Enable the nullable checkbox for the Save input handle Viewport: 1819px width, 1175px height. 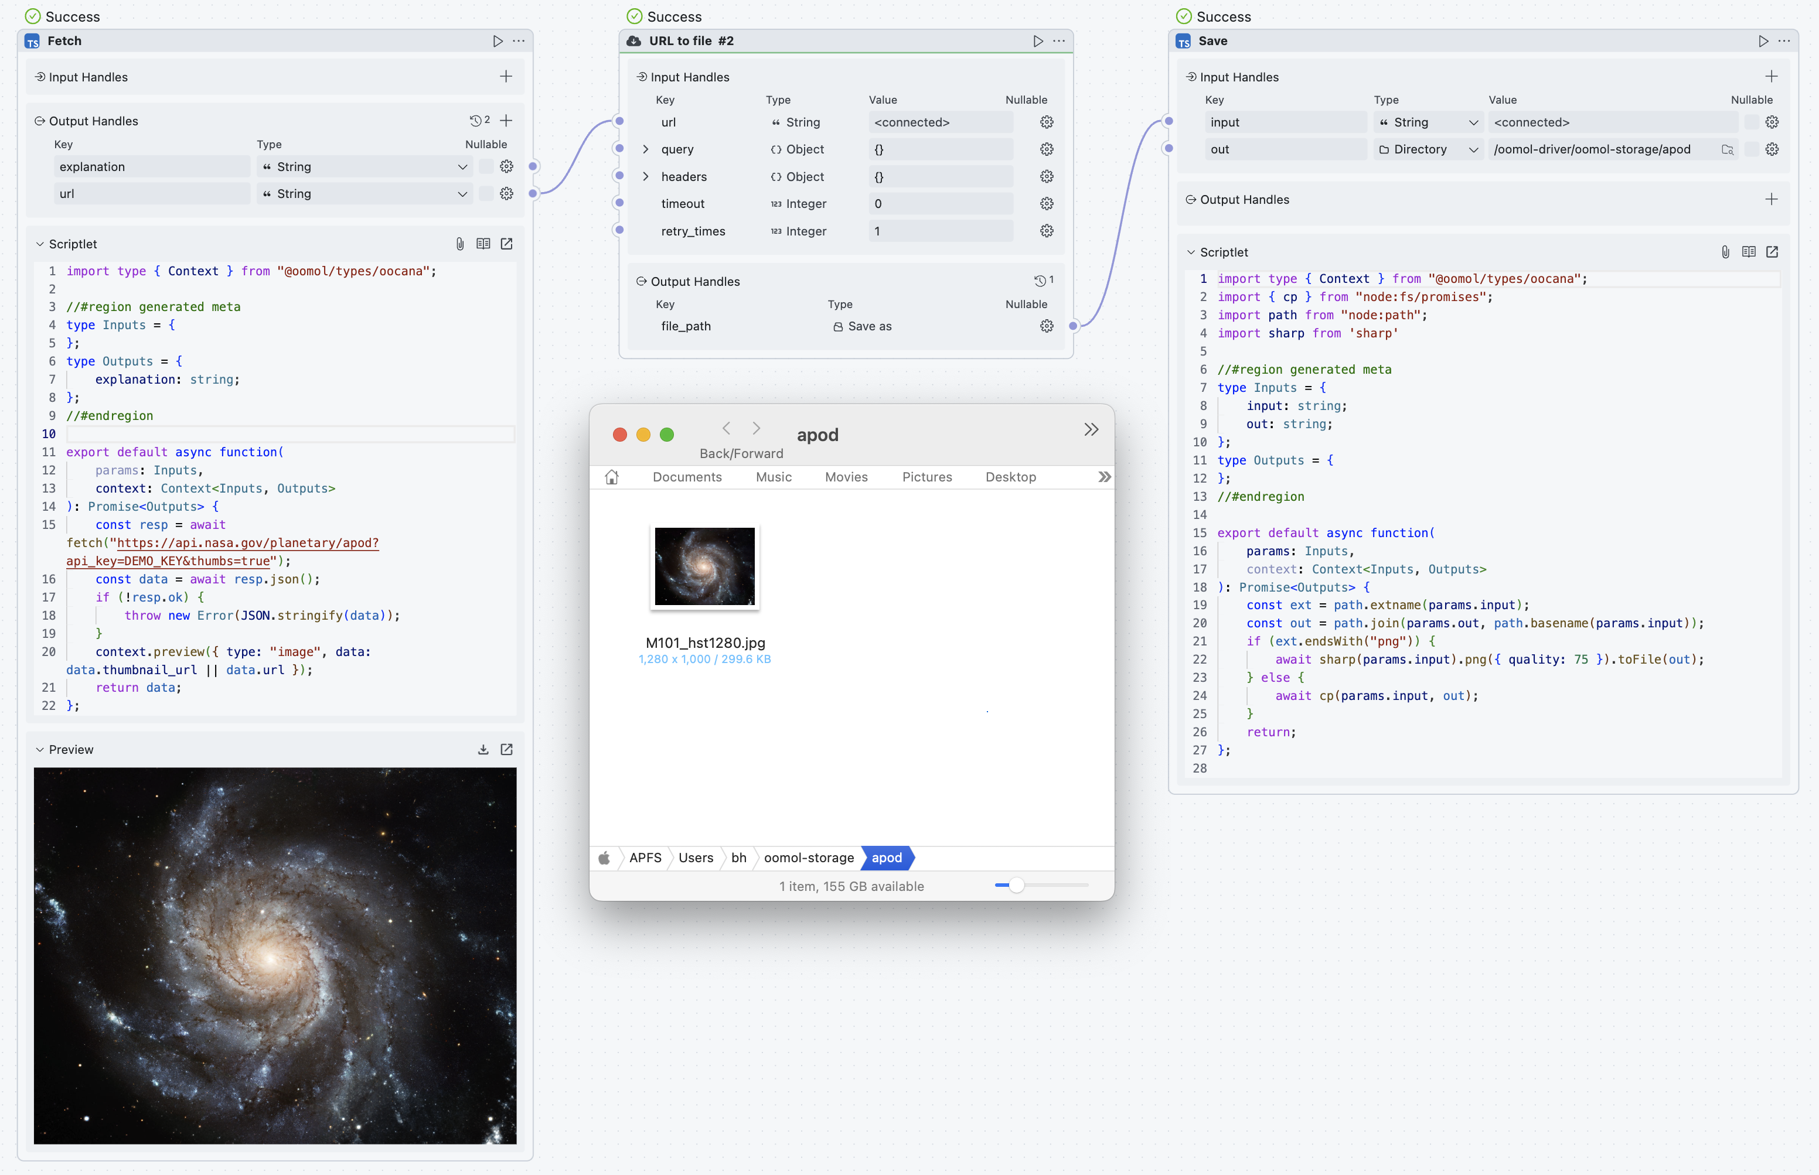(1752, 122)
